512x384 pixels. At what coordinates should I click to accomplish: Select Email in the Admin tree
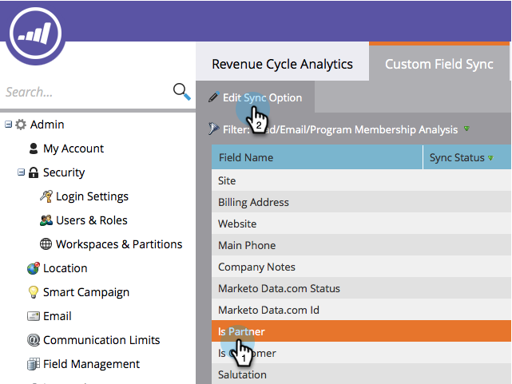pos(58,316)
